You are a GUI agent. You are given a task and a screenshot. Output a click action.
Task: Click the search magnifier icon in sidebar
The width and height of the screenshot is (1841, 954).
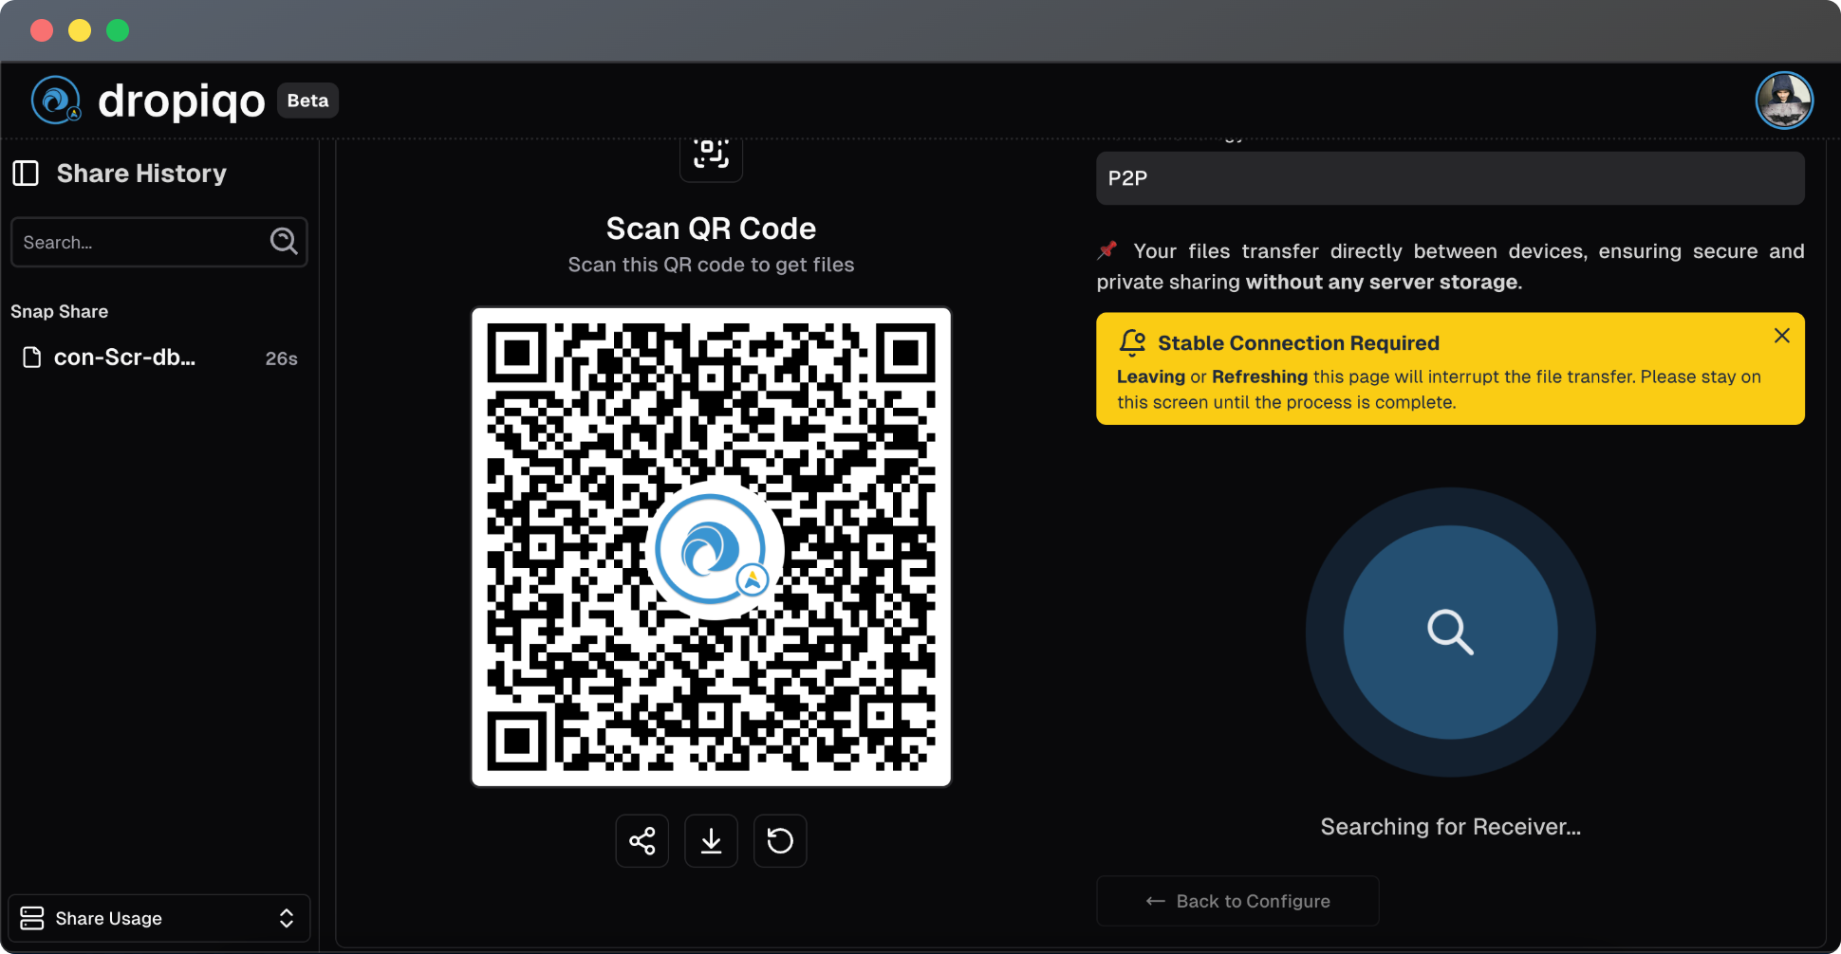(284, 241)
